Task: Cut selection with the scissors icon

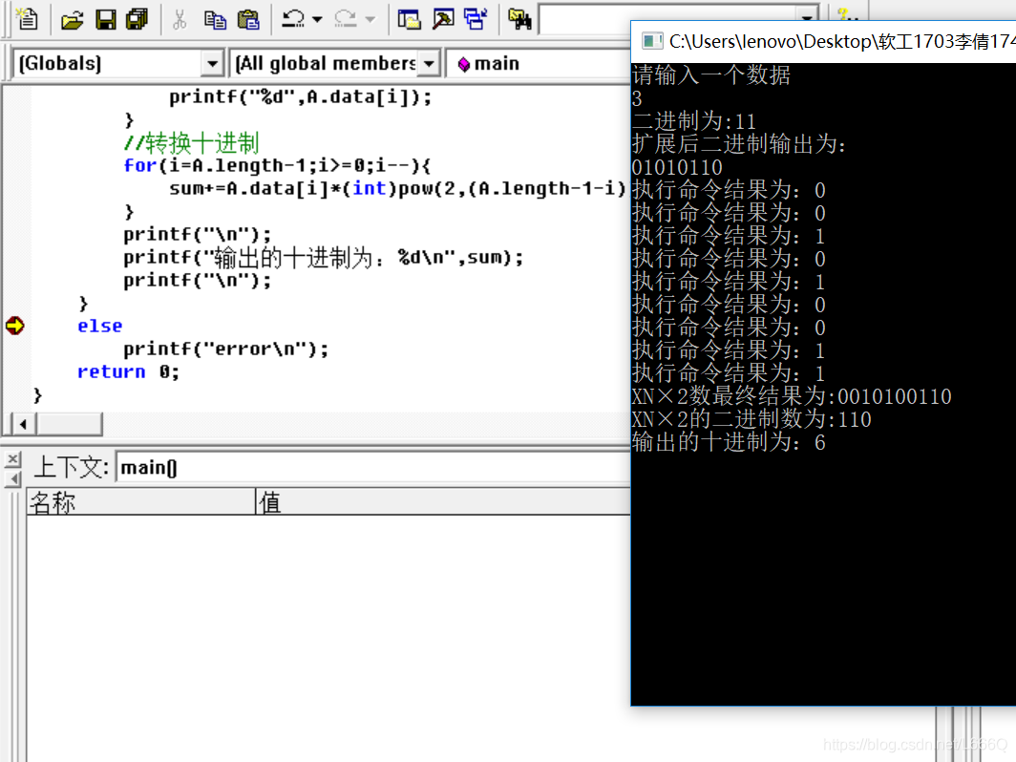Action: point(180,20)
